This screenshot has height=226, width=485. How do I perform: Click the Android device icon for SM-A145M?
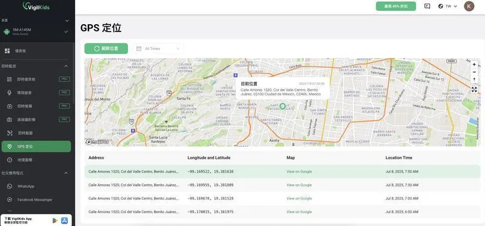[x=7, y=32]
